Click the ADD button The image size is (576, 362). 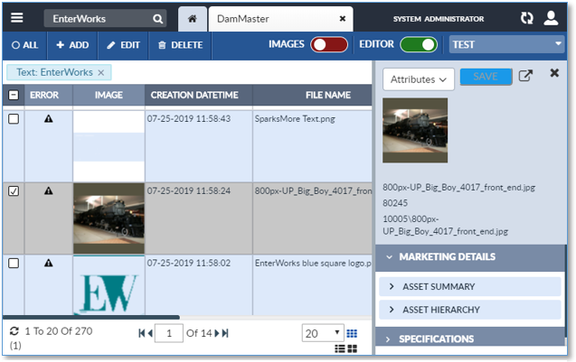[72, 44]
